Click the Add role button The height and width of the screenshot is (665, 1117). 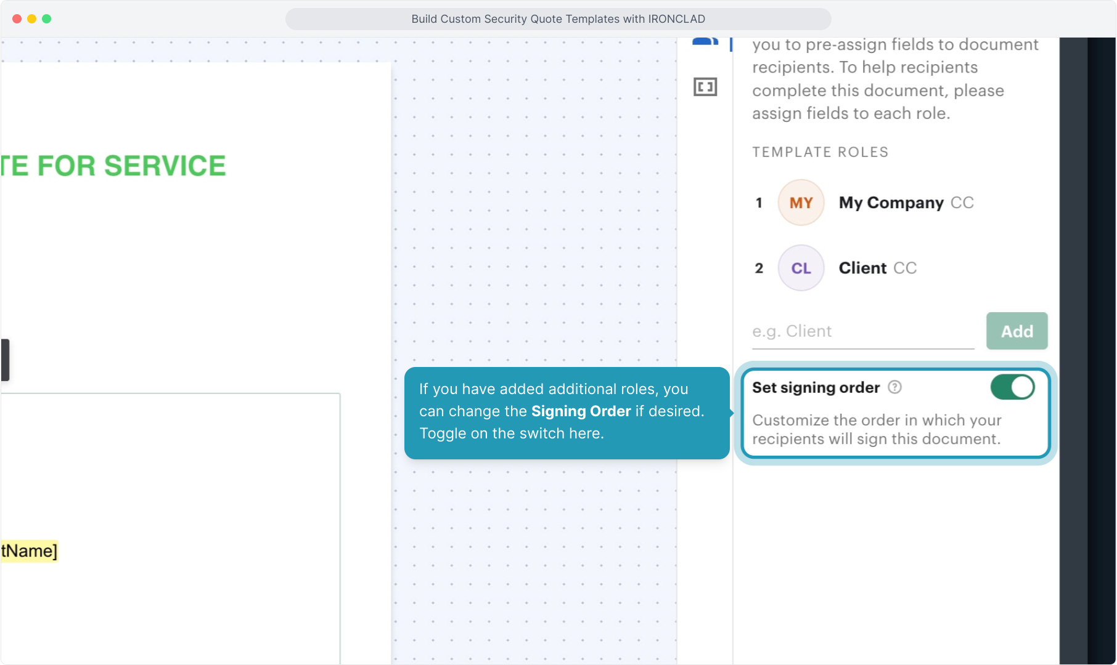tap(1017, 331)
